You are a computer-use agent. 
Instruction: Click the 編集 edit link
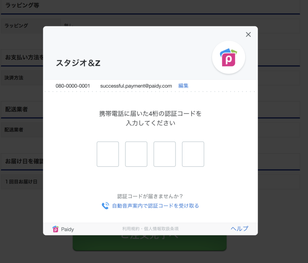[x=183, y=86]
